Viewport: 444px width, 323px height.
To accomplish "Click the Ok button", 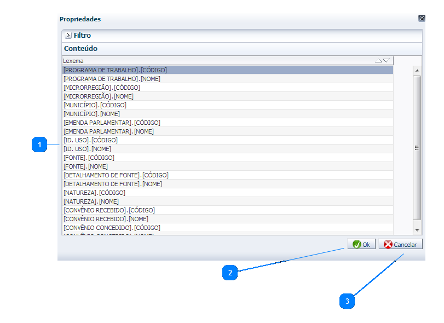I will (x=361, y=245).
